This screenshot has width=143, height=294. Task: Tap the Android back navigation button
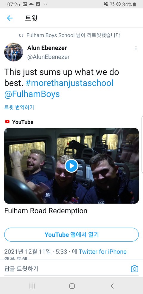[112, 286]
